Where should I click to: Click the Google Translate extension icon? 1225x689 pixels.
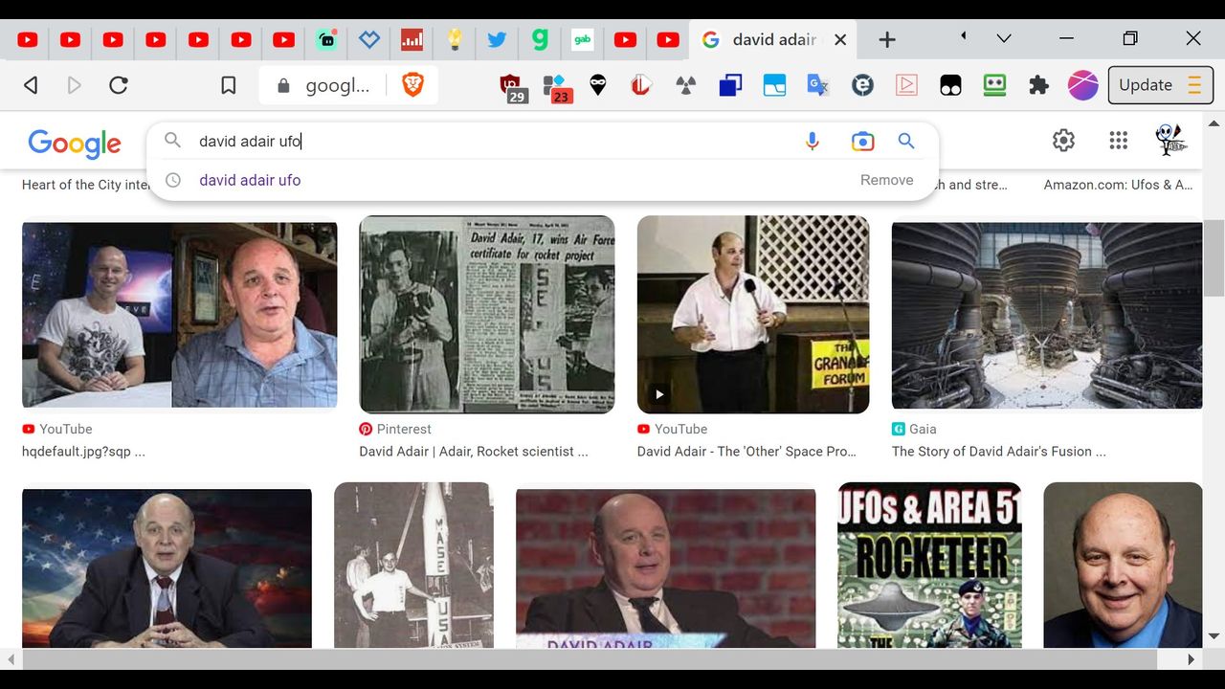coord(817,85)
